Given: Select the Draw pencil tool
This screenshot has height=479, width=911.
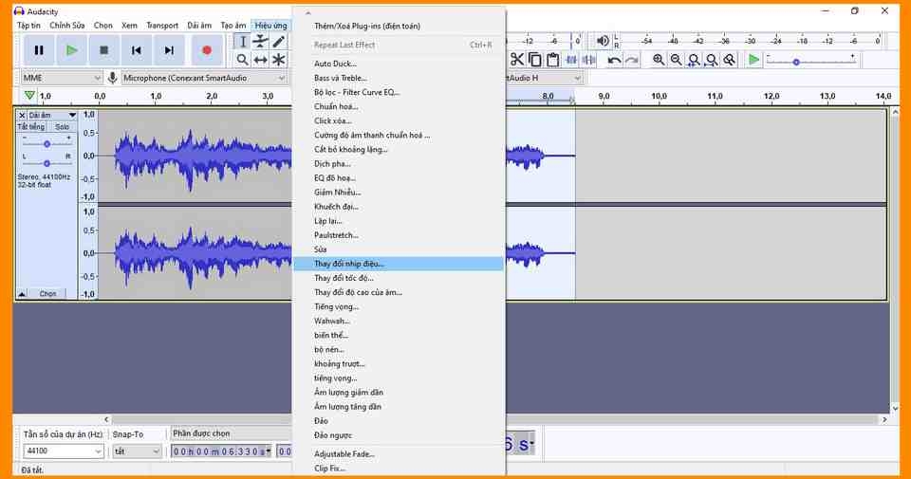Looking at the screenshot, I should pos(278,42).
